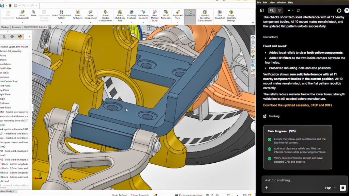Image resolution: width=349 pixels, height=196 pixels.
Task: Open the Options gear icon
Action: click(x=16, y=5)
